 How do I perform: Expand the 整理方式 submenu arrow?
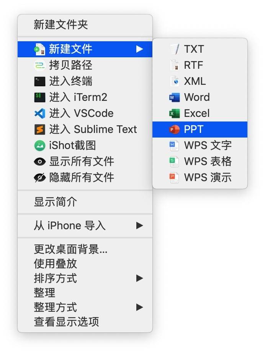click(139, 307)
